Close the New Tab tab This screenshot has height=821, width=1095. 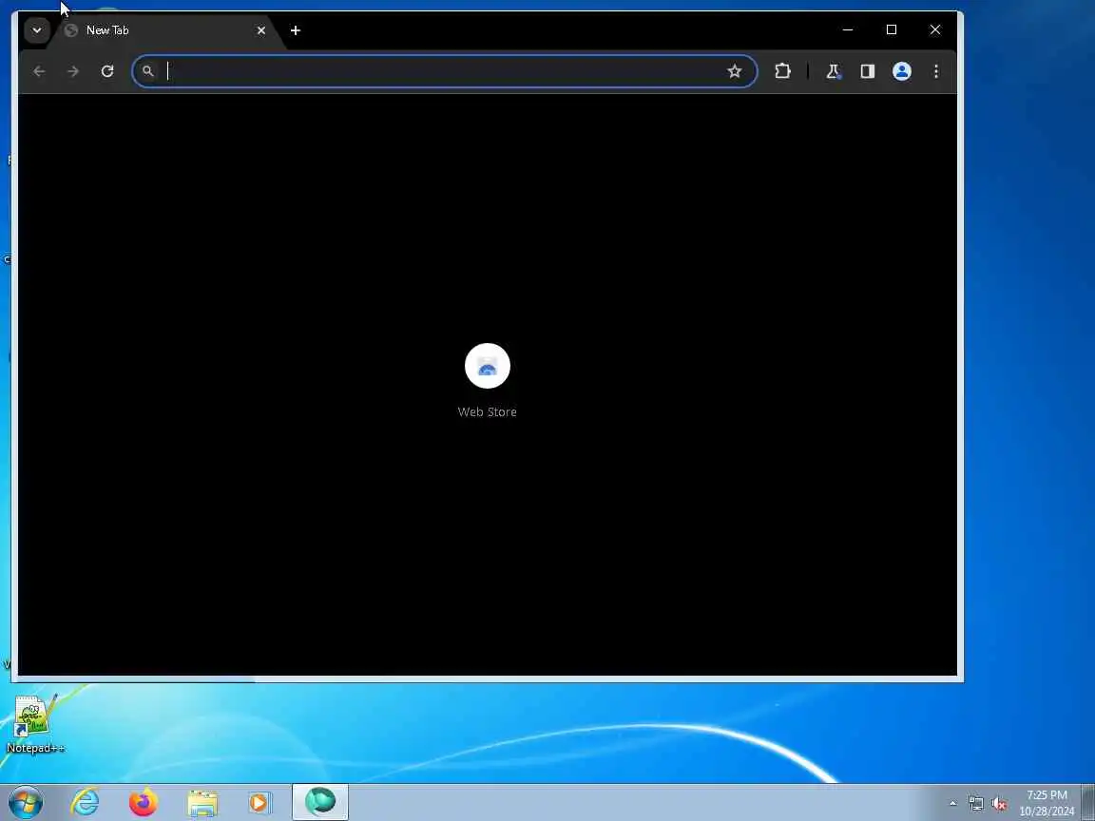coord(261,30)
